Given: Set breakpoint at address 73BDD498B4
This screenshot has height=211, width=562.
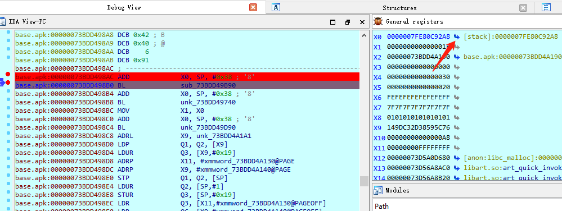Looking at the screenshot, I should 8,91.
